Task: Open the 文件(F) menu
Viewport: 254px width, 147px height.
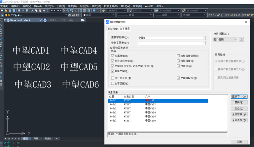Action: (4, 6)
